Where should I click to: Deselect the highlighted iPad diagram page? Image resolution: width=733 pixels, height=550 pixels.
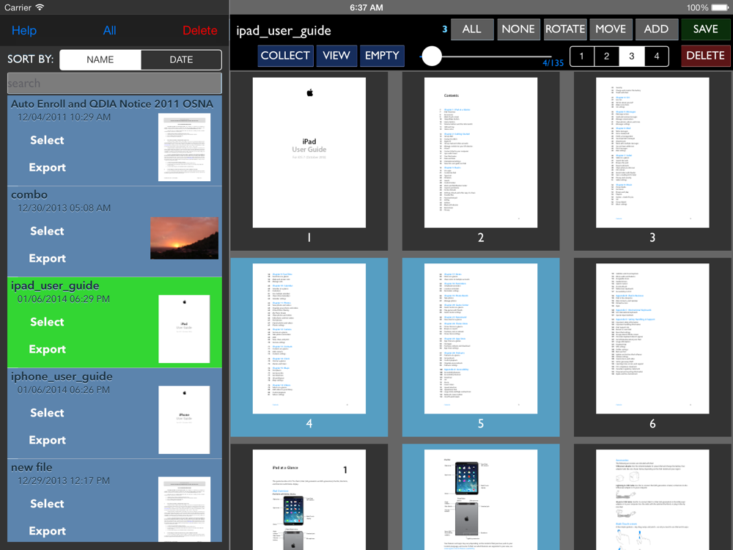coord(481,499)
